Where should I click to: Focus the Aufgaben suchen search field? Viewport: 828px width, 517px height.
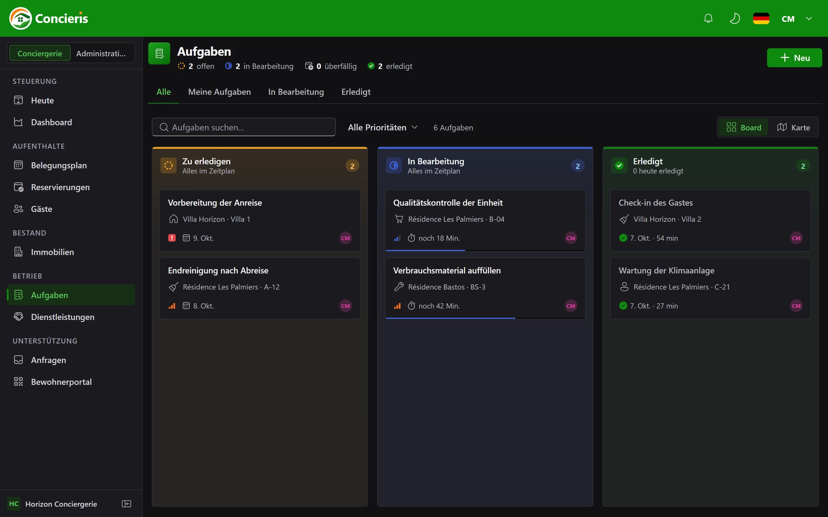(x=244, y=127)
